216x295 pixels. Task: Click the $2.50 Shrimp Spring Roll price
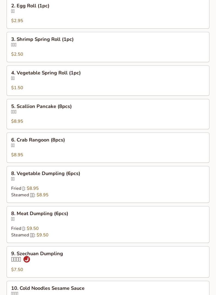17,54
